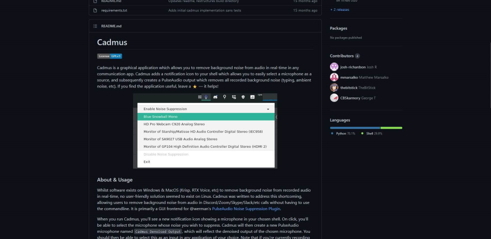Open mmarsalko's contributor avatar

click(334, 77)
